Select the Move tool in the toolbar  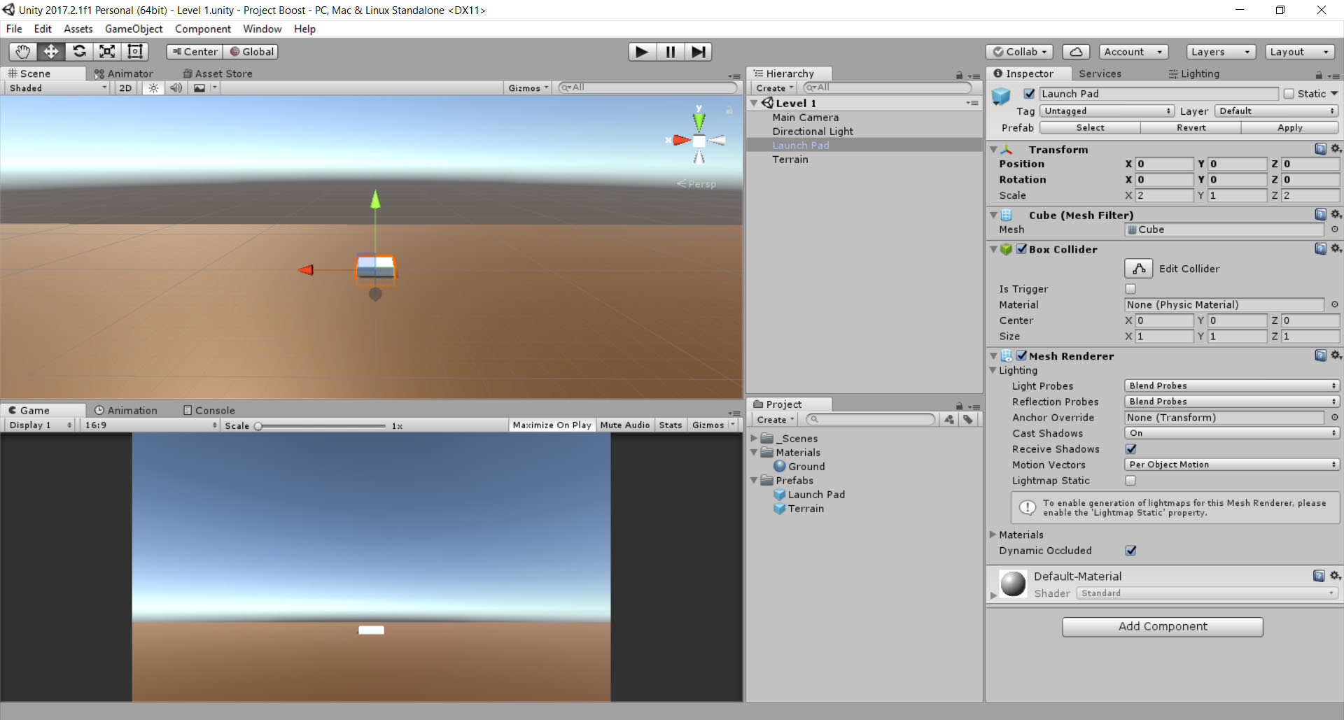pos(50,51)
